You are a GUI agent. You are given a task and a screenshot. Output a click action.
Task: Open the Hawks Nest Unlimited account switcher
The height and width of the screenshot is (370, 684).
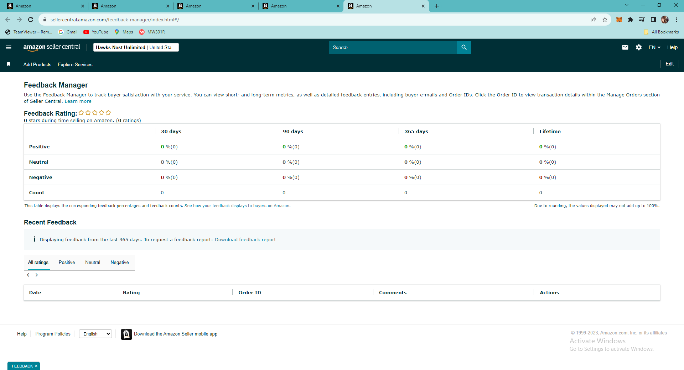point(136,47)
